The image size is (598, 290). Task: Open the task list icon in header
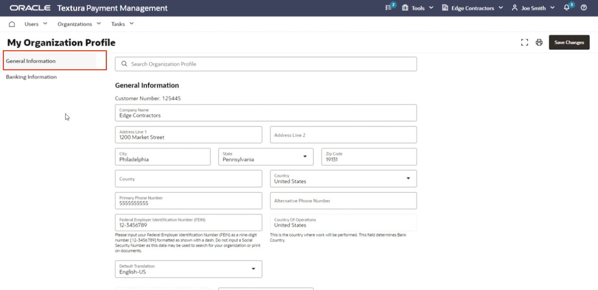click(x=390, y=8)
